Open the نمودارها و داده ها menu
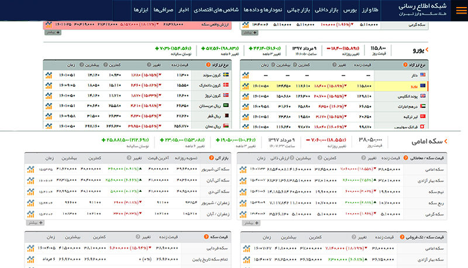 coord(263,10)
